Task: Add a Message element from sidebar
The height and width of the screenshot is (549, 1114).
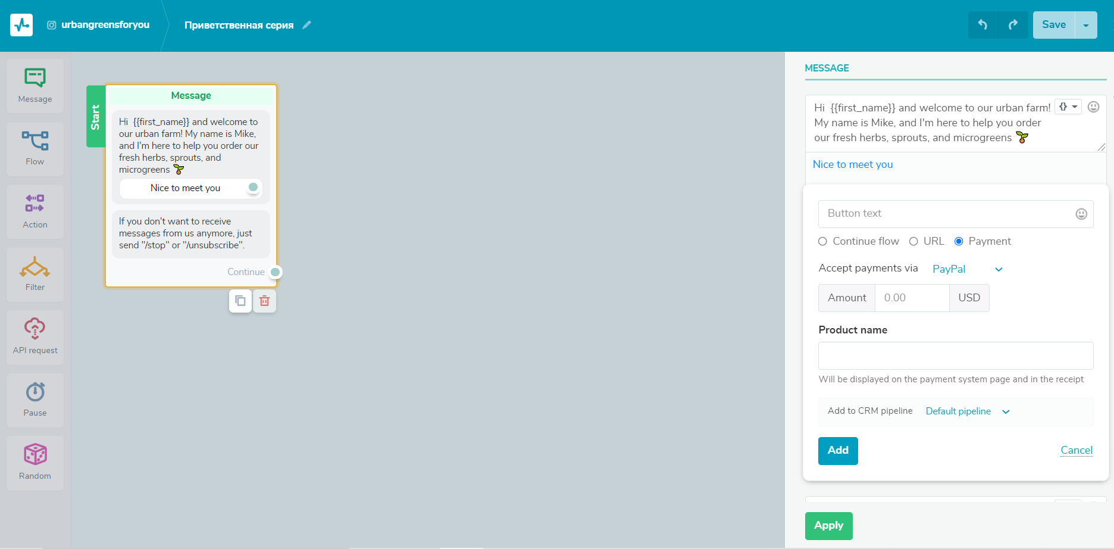Action: (x=35, y=86)
